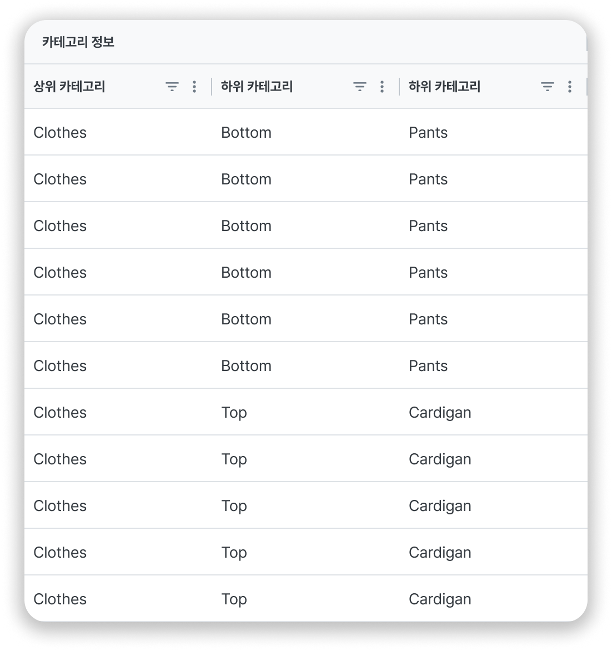Image resolution: width=612 pixels, height=651 pixels.
Task: Open the filter for 상위 카테고리 column
Action: tap(172, 86)
